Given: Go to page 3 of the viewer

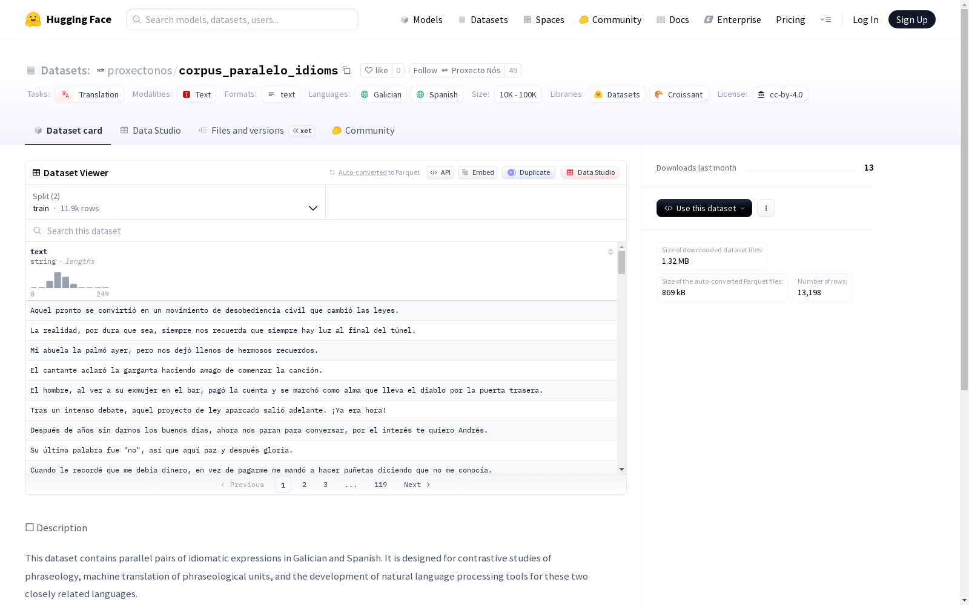Looking at the screenshot, I should pyautogui.click(x=325, y=485).
